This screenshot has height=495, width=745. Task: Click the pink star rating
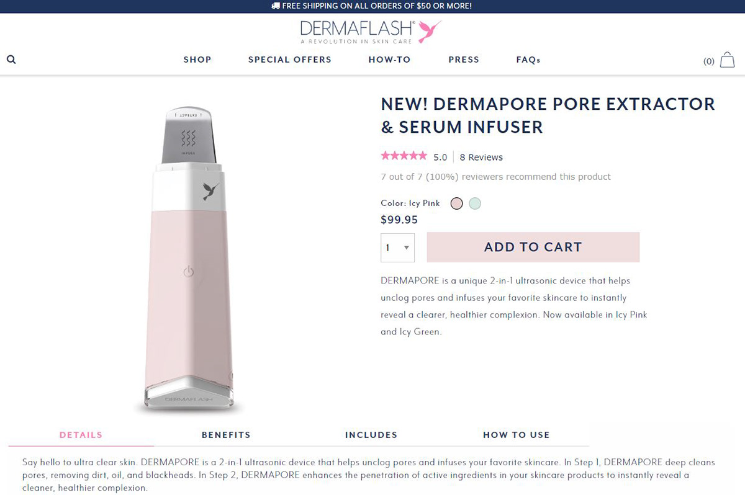point(404,156)
